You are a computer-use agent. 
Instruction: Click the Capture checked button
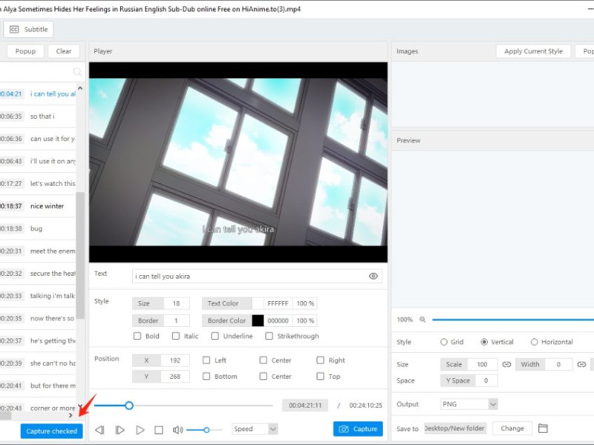(x=51, y=431)
